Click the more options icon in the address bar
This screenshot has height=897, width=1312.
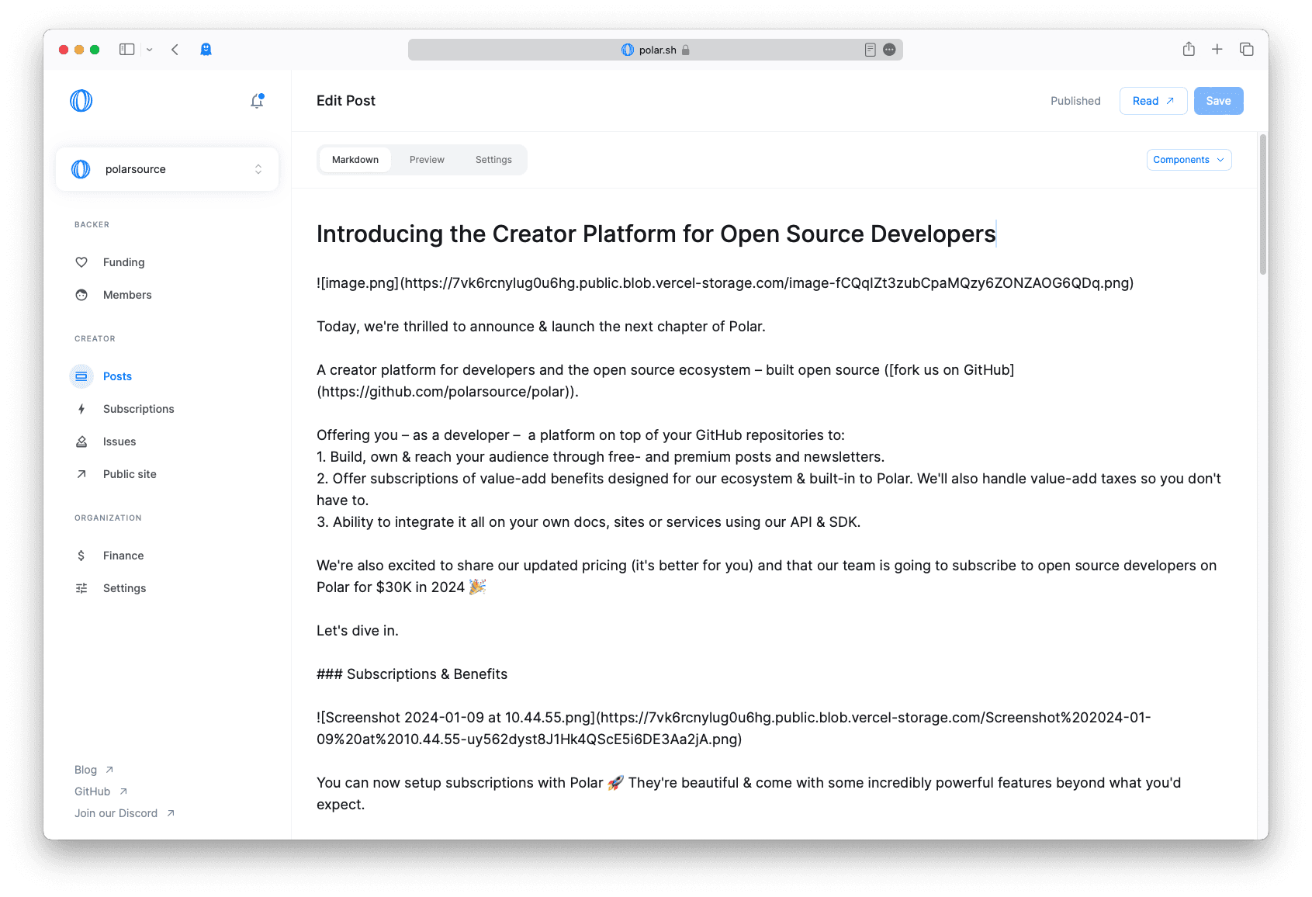pos(890,50)
